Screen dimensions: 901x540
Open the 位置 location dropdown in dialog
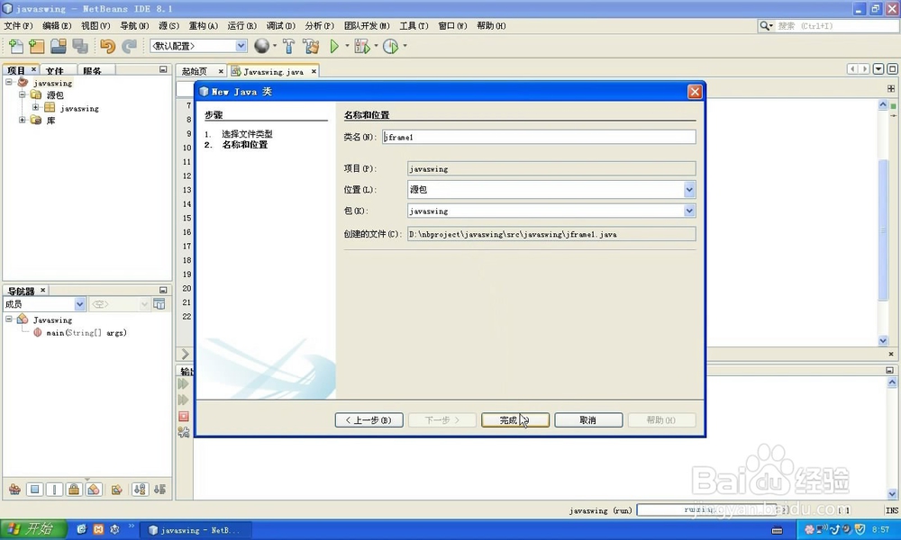pos(689,190)
